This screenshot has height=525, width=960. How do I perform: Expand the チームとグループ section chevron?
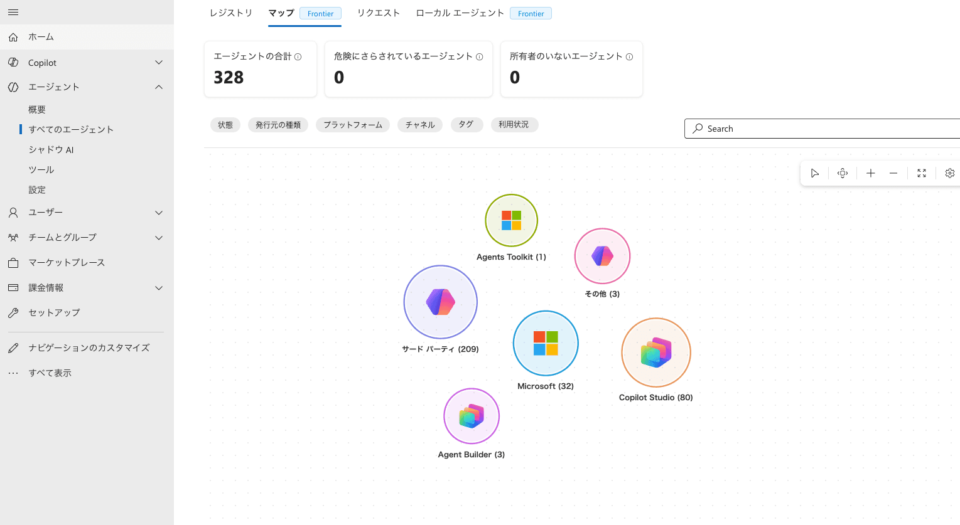[x=159, y=238]
